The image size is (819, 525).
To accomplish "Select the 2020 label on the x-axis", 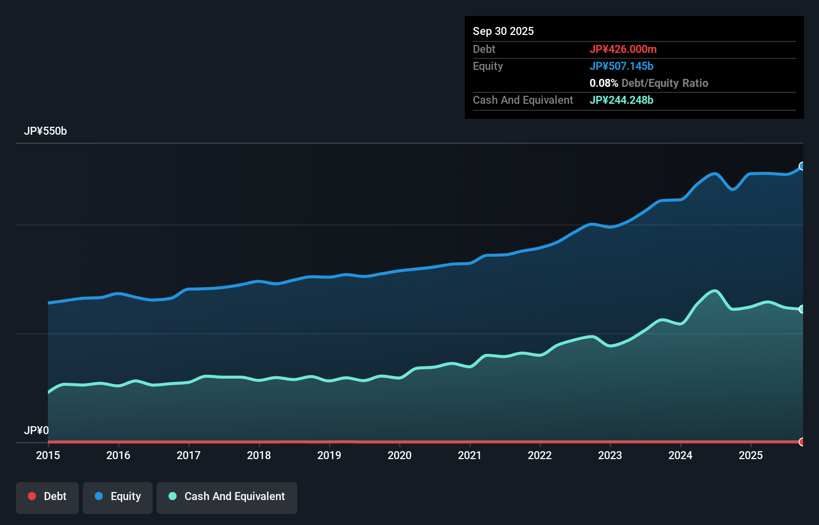I will click(400, 455).
